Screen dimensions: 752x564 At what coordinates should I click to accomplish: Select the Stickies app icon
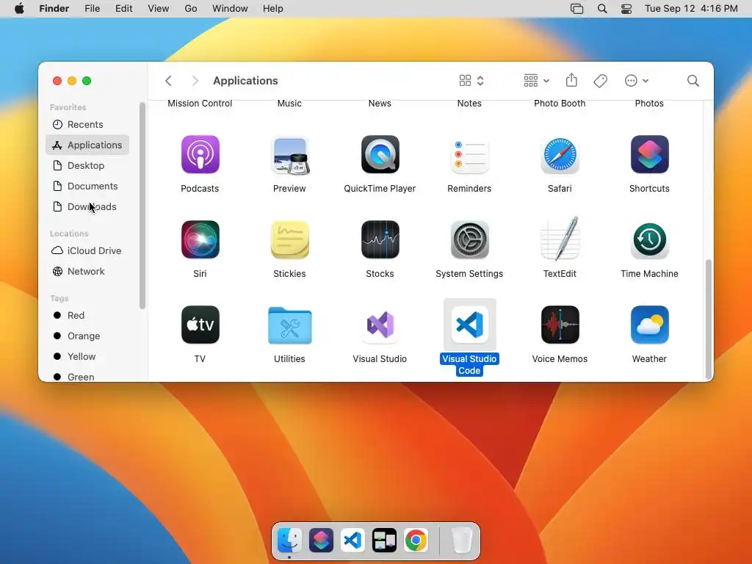tap(289, 239)
